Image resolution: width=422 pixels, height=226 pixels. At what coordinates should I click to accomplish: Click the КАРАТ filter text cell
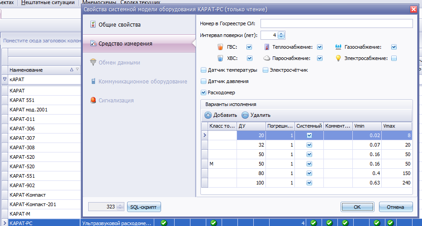[x=44, y=79]
